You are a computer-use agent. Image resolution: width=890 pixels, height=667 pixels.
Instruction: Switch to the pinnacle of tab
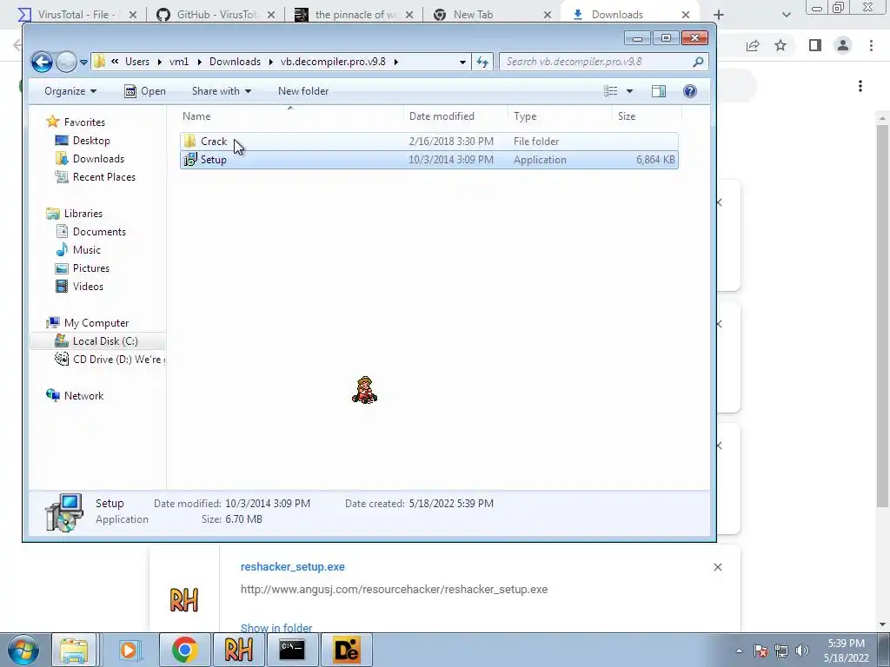point(355,15)
